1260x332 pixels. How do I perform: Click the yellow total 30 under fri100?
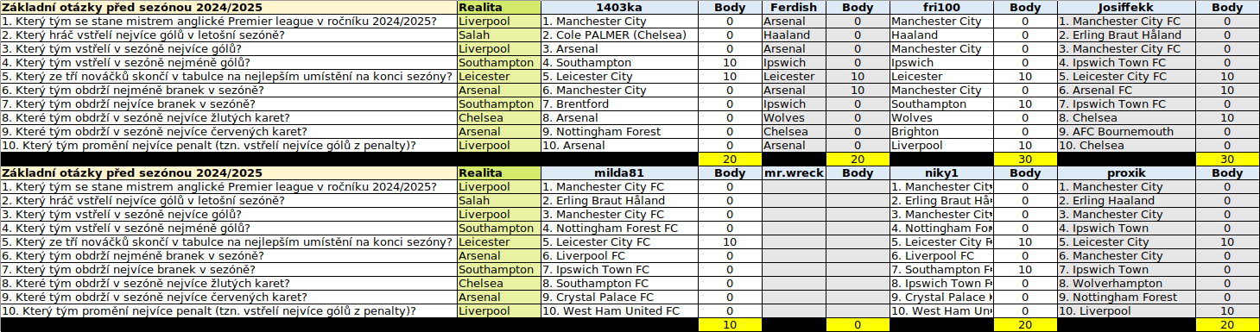coord(1025,159)
